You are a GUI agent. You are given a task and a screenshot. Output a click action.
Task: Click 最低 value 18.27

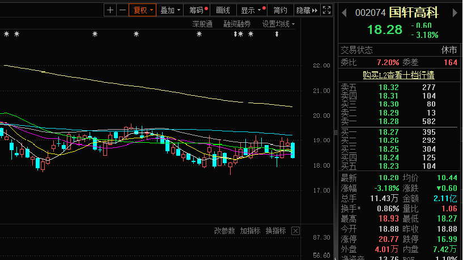447,219
